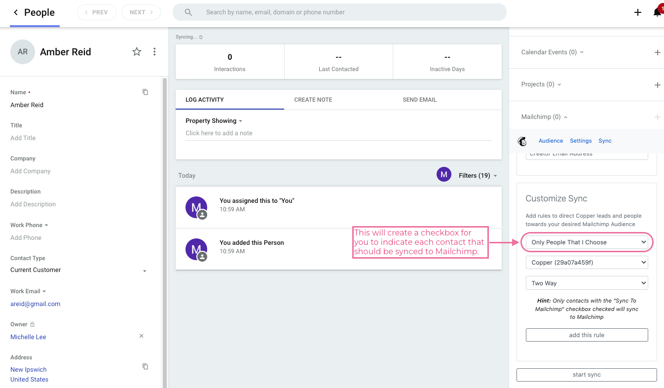Click 'Click here to add a note'
The width and height of the screenshot is (664, 388).
point(338,133)
